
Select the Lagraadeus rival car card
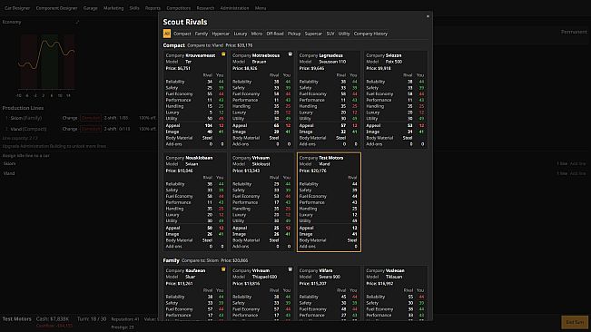[x=329, y=100]
